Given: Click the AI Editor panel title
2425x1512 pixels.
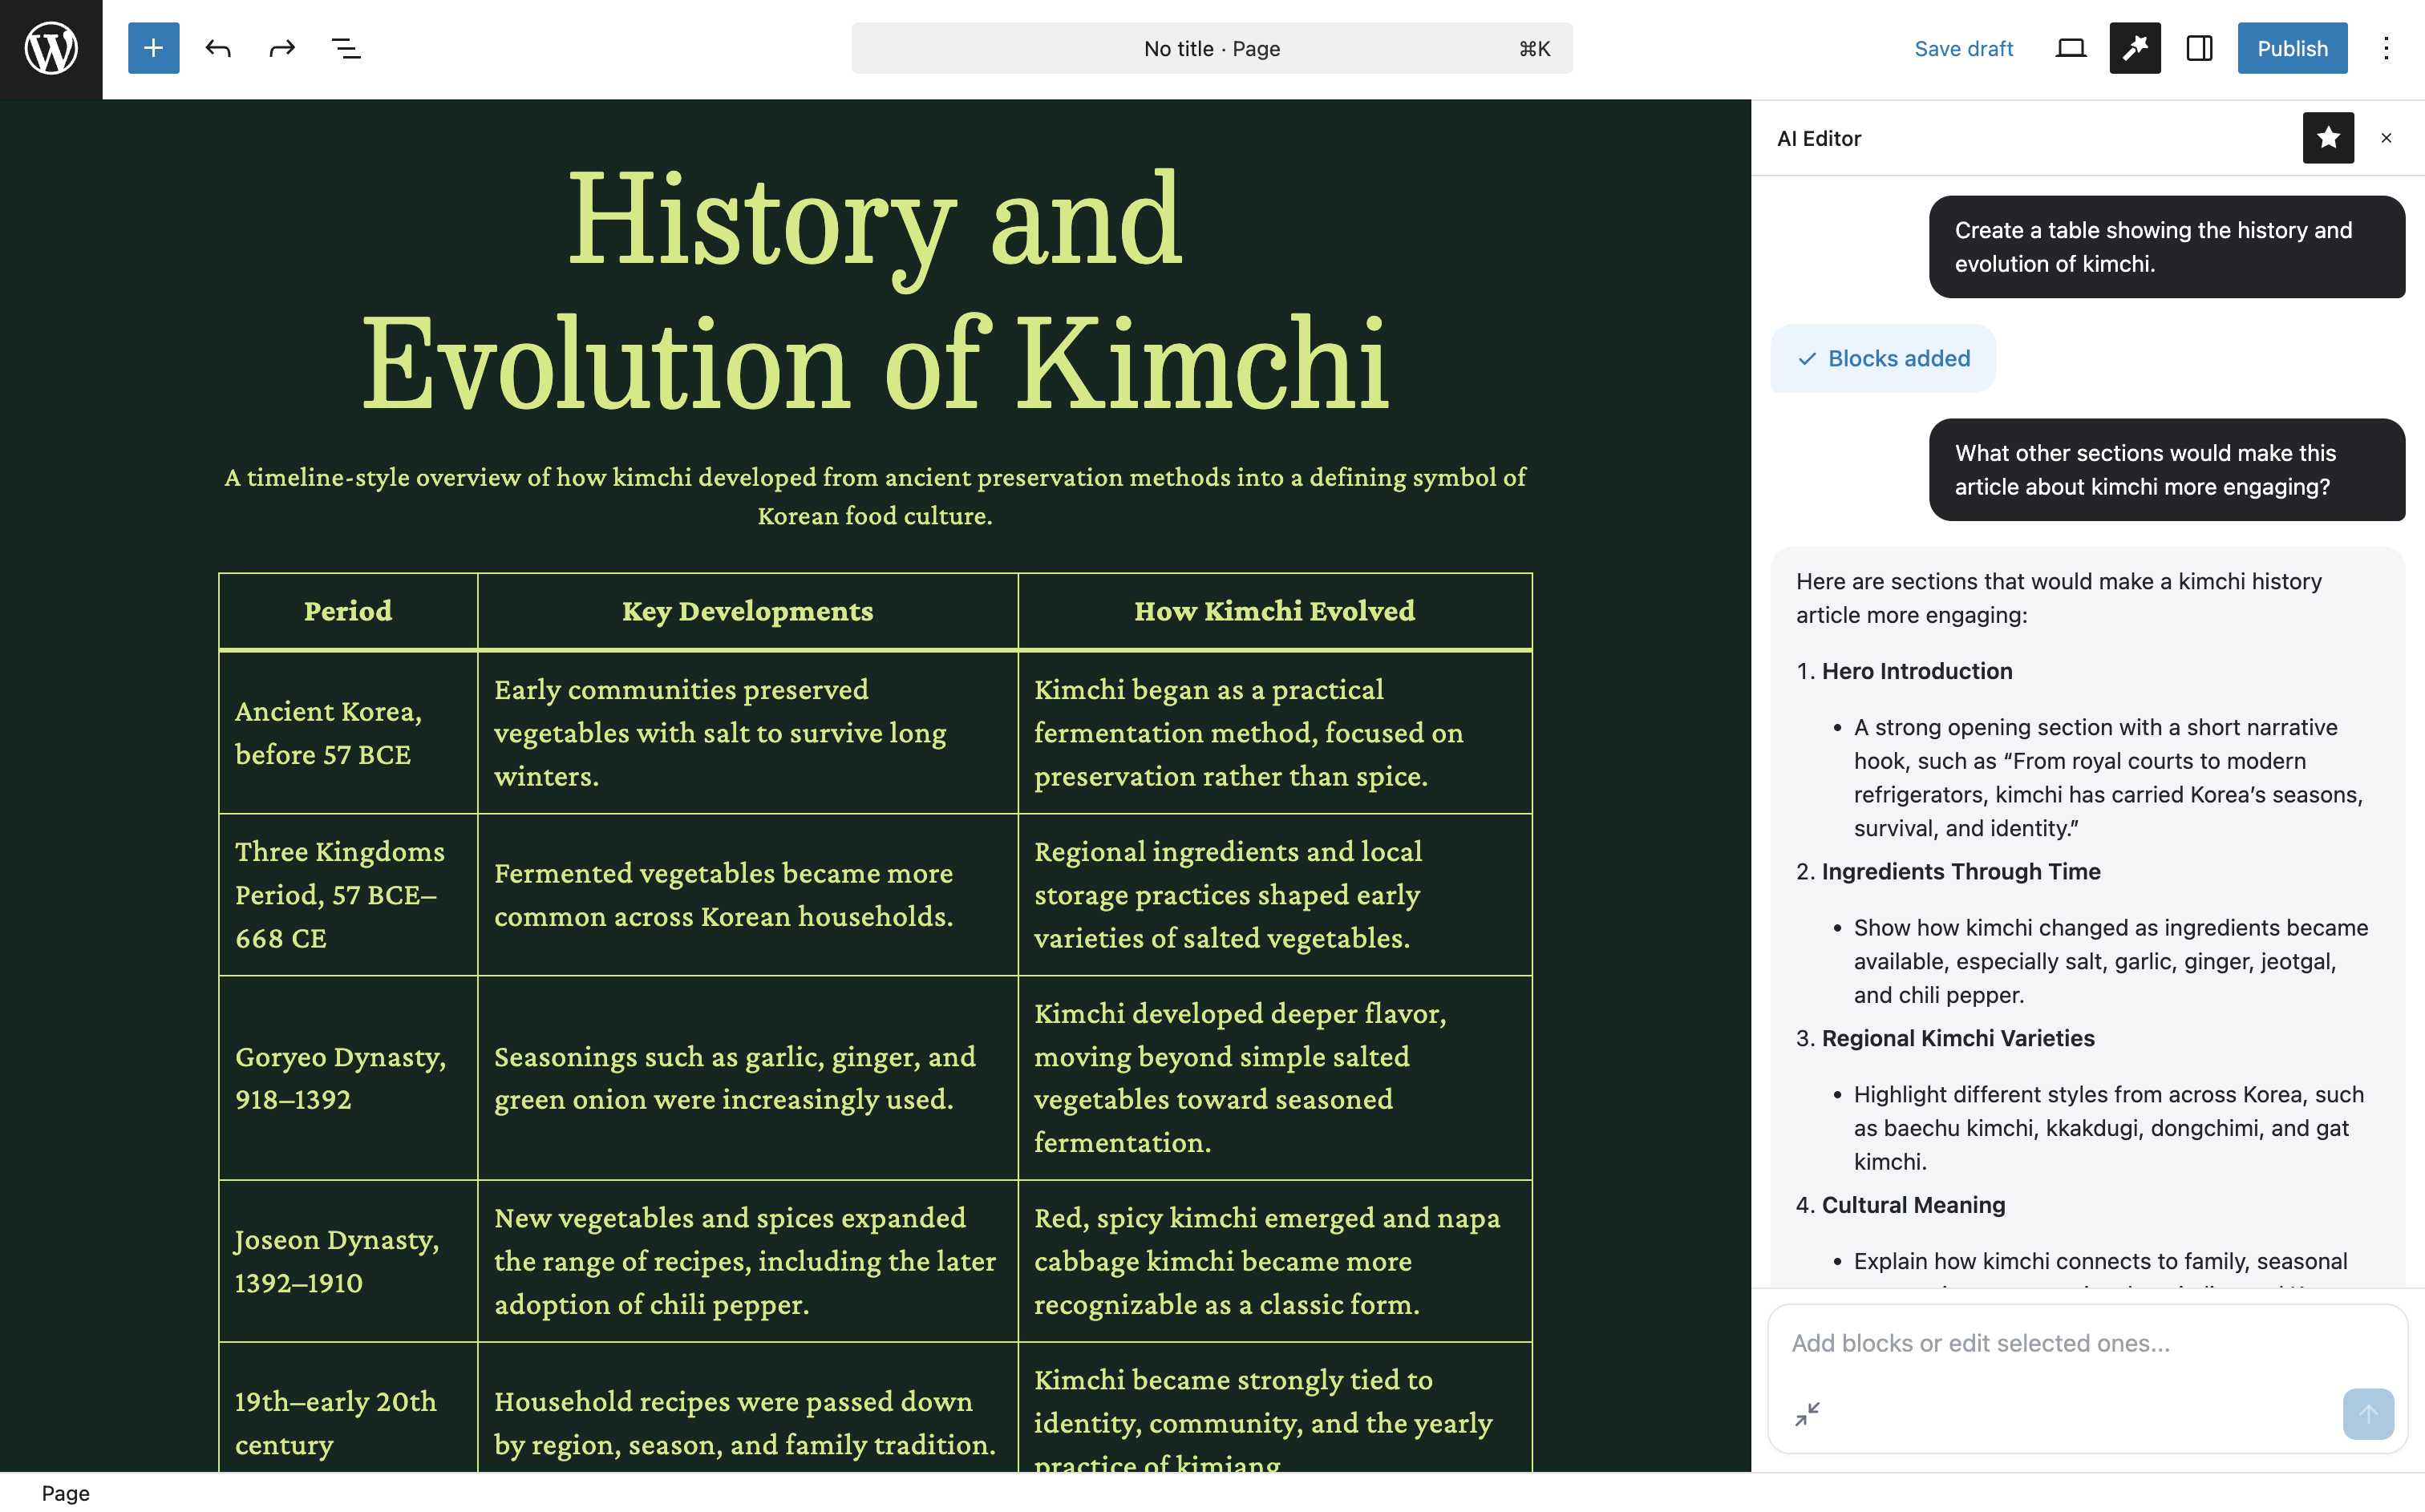Looking at the screenshot, I should (1819, 138).
